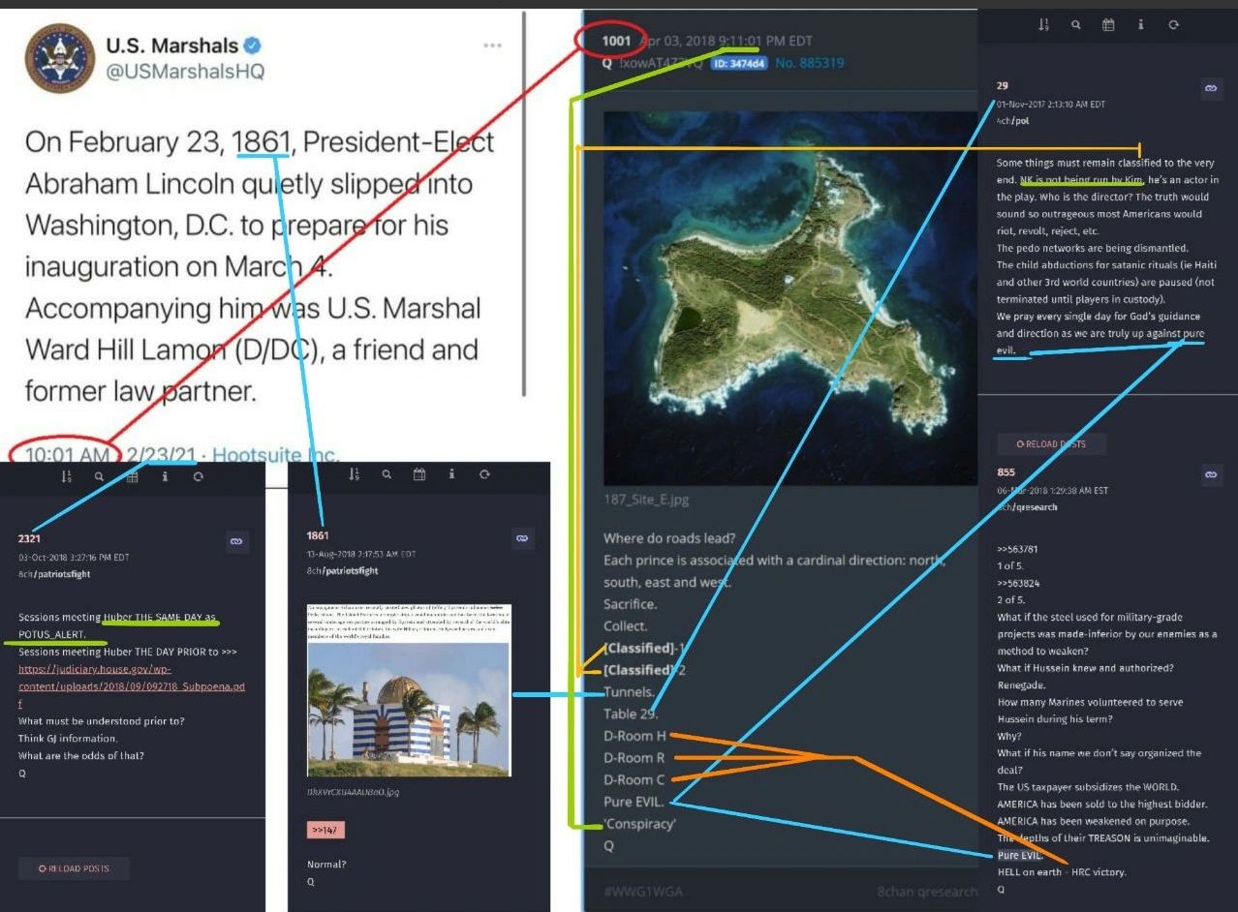Screen dimensions: 1238x912
Task: Click the refresh icon above post 29
Action: click(1173, 25)
